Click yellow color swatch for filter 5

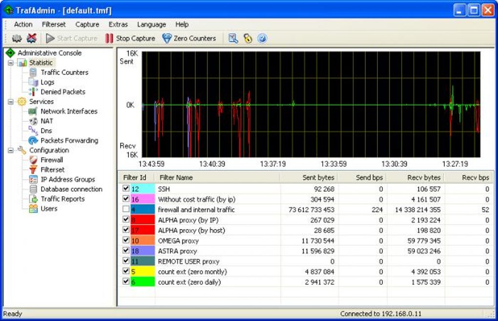pos(143,272)
